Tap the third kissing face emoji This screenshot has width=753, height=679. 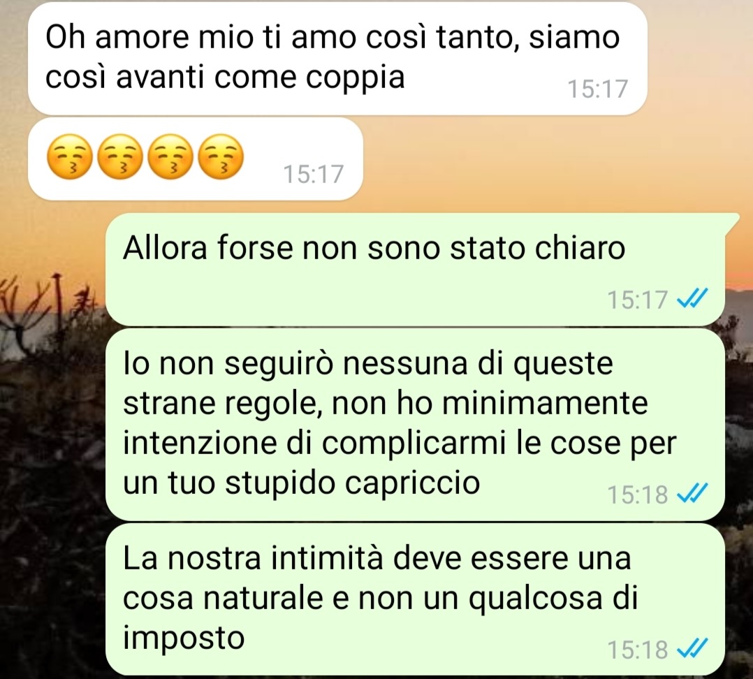click(x=170, y=157)
